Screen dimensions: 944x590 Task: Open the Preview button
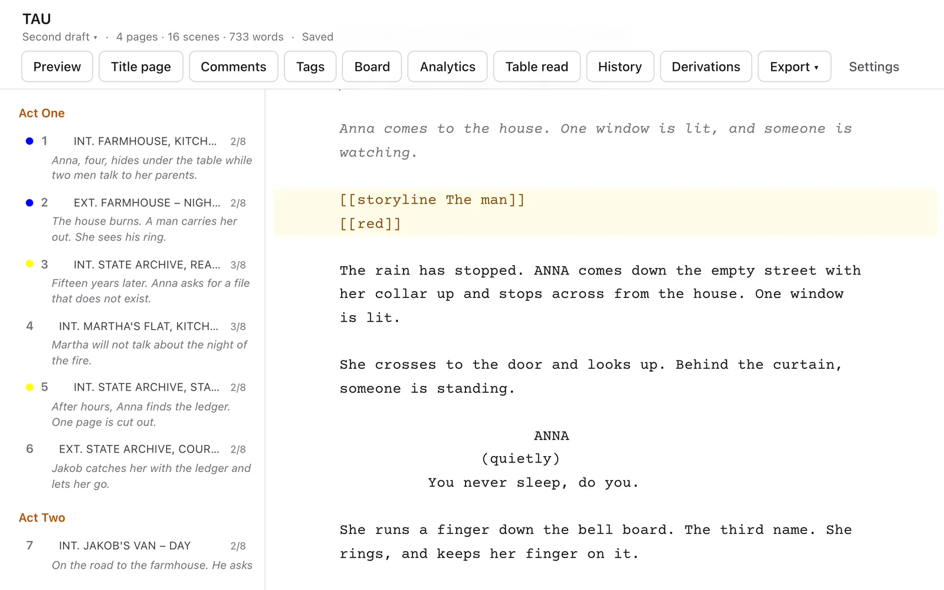tap(57, 67)
